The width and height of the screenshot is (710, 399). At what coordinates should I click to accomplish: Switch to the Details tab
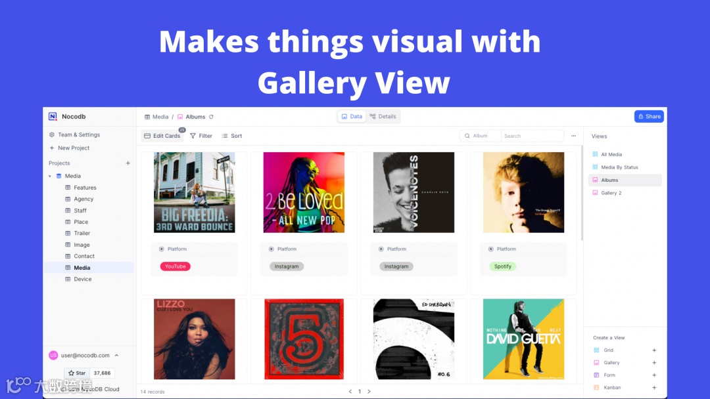(x=383, y=117)
